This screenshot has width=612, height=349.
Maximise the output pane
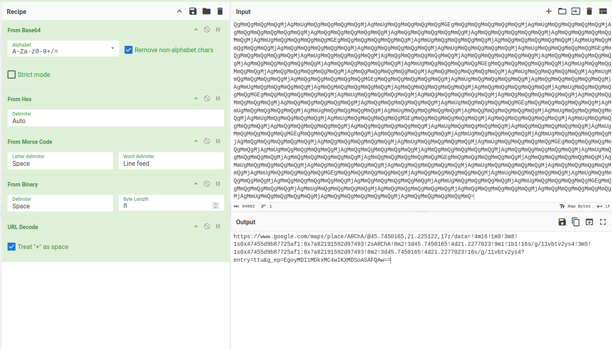(x=603, y=222)
